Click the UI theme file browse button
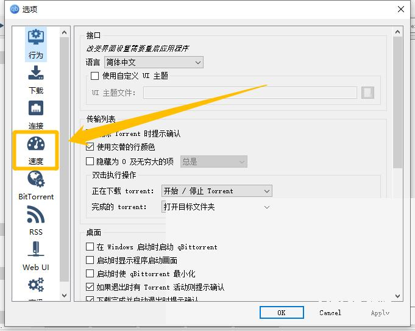Image resolution: width=415 pixels, height=331 pixels. click(x=367, y=93)
